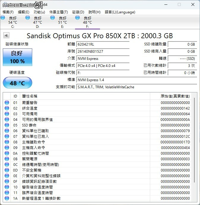Click the status orb of row 07 資料單位已寫入
This screenshot has height=205, width=200.
[x=7, y=136]
